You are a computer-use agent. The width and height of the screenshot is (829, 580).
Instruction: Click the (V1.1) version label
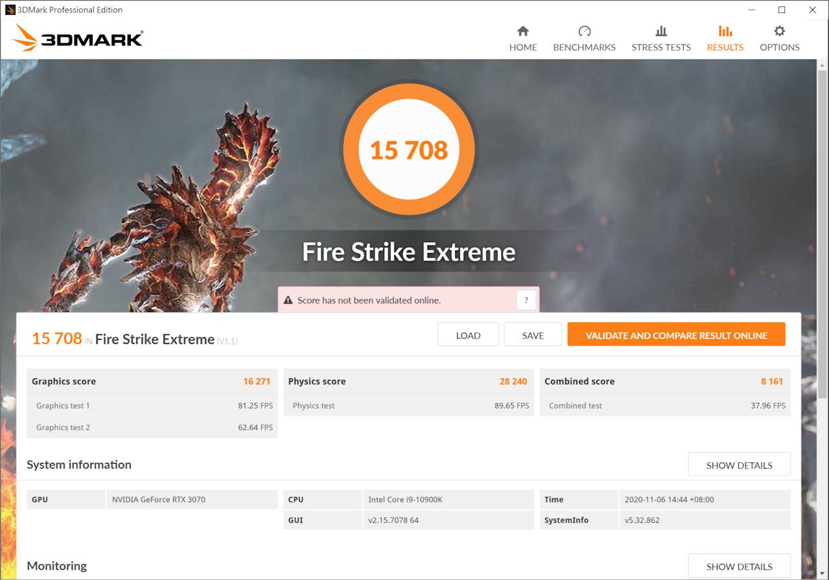point(227,341)
